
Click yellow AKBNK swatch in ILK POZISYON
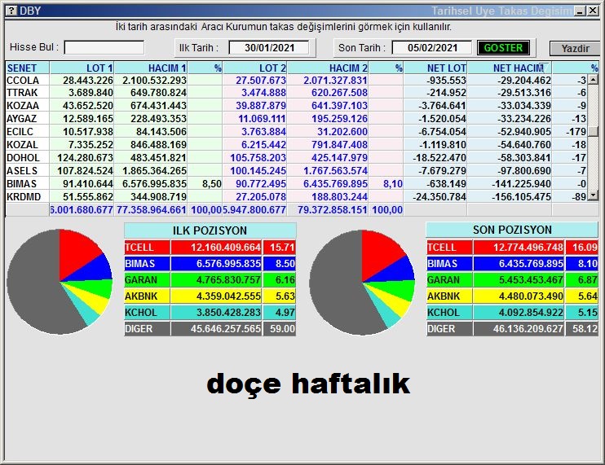[x=147, y=296]
